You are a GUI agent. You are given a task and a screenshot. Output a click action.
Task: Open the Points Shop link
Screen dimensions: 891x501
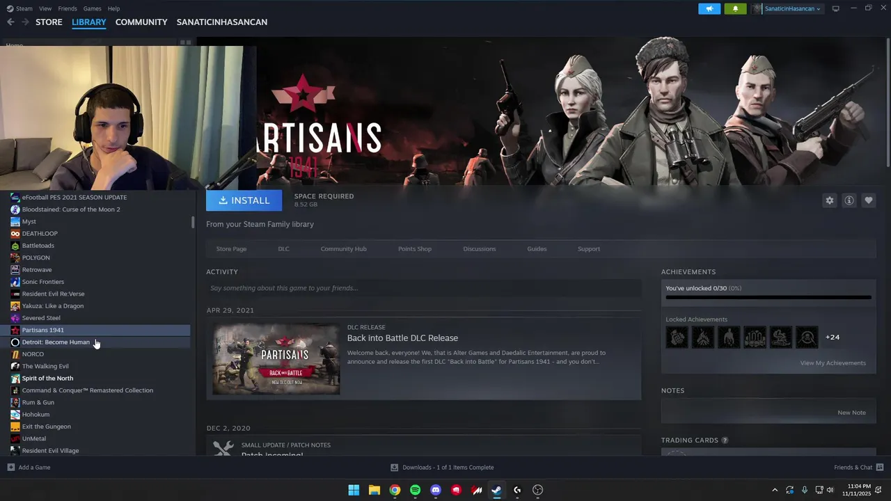tap(415, 248)
